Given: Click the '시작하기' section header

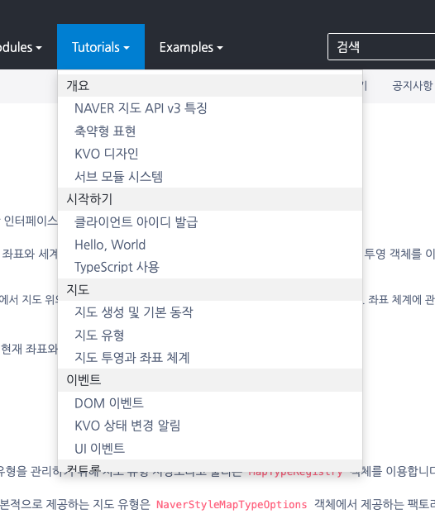Looking at the screenshot, I should click(x=210, y=199).
